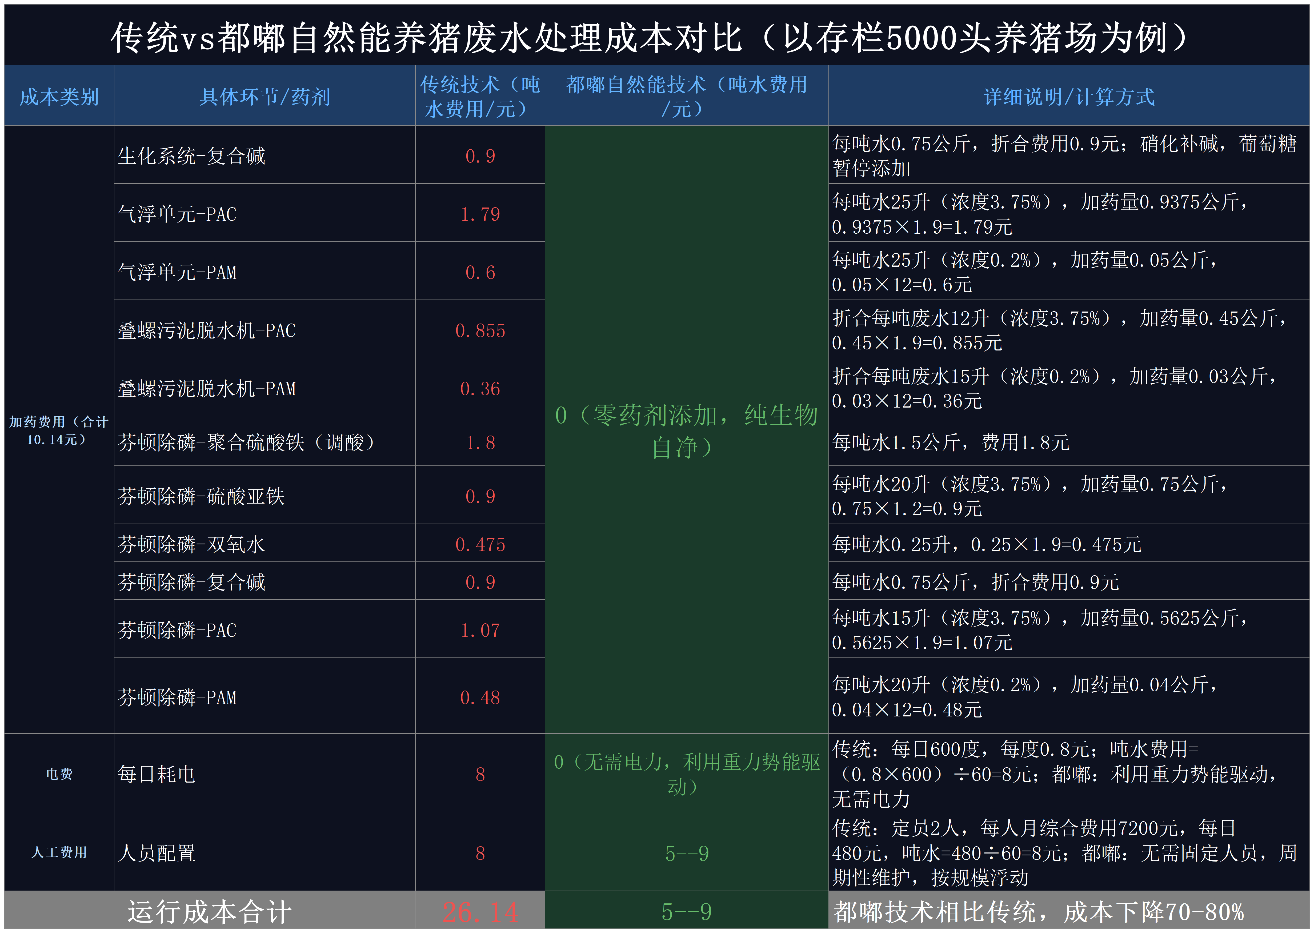Viewport: 1314px width, 933px height.
Task: Click the 芬顿除磷-双氧水 value 0.475
Action: pyautogui.click(x=480, y=544)
